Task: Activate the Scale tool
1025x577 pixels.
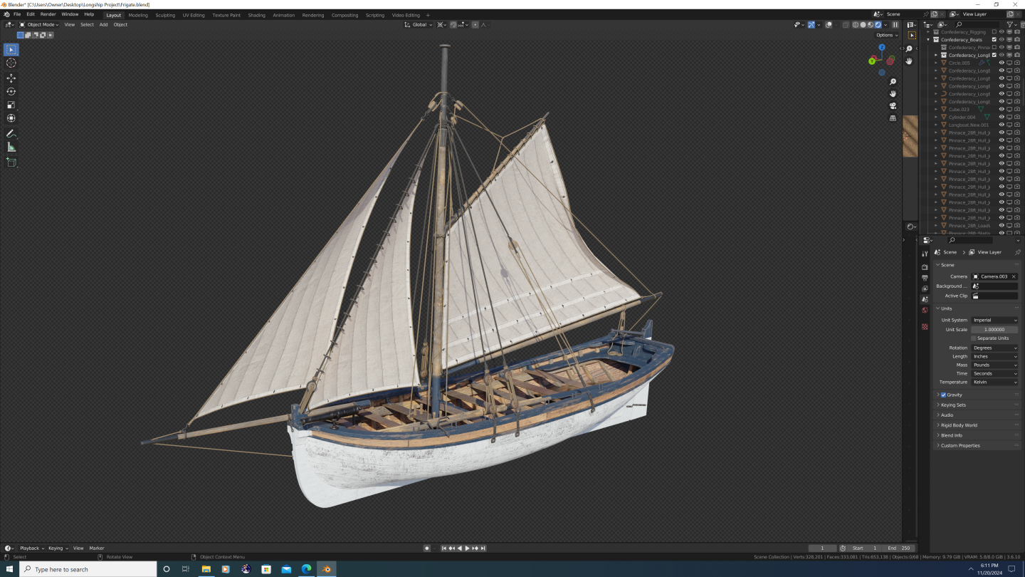Action: pos(11,105)
